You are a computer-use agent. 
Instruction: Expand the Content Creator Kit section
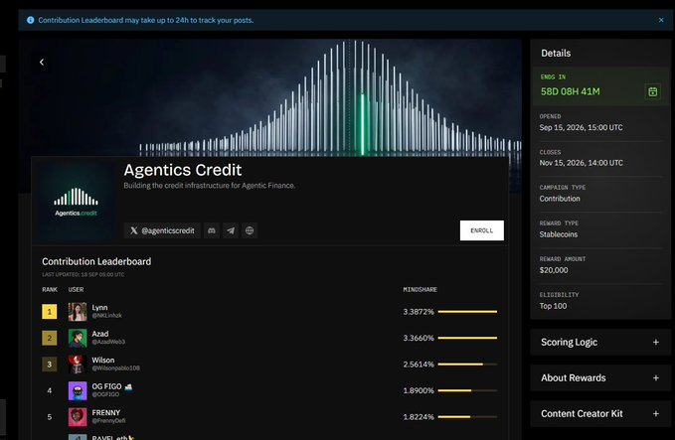[600, 413]
